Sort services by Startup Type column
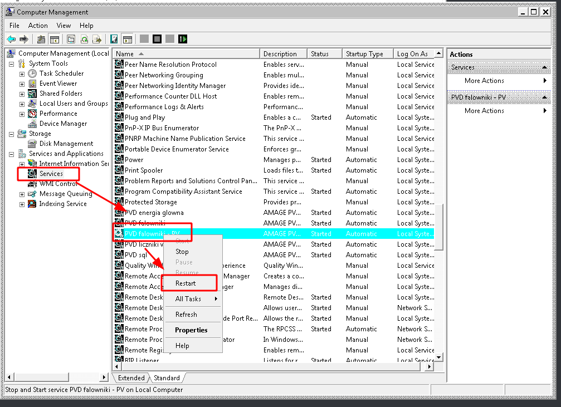The height and width of the screenshot is (407, 561). coord(364,54)
